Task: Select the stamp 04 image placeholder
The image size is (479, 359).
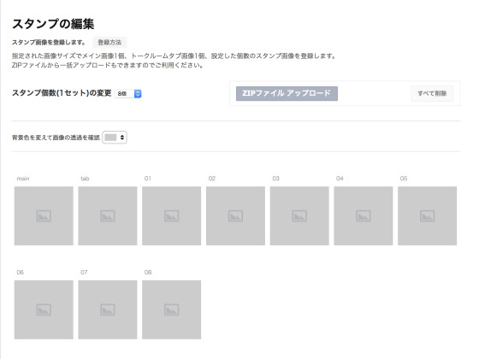Action: click(364, 215)
